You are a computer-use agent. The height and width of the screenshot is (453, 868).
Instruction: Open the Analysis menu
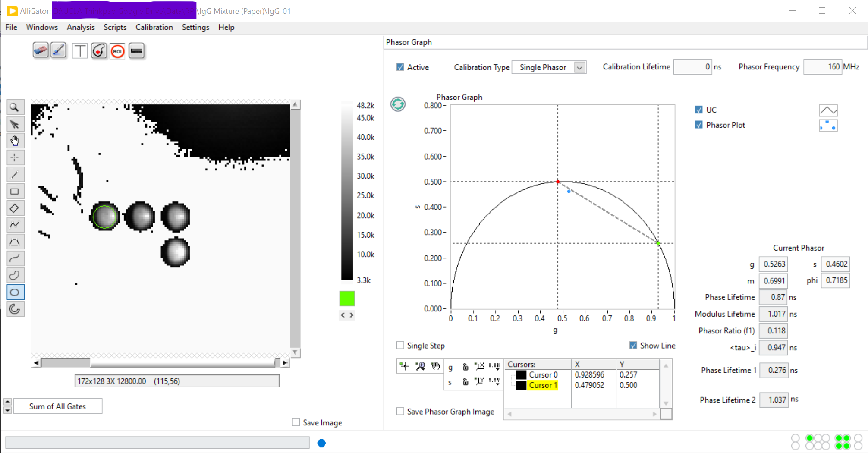81,27
